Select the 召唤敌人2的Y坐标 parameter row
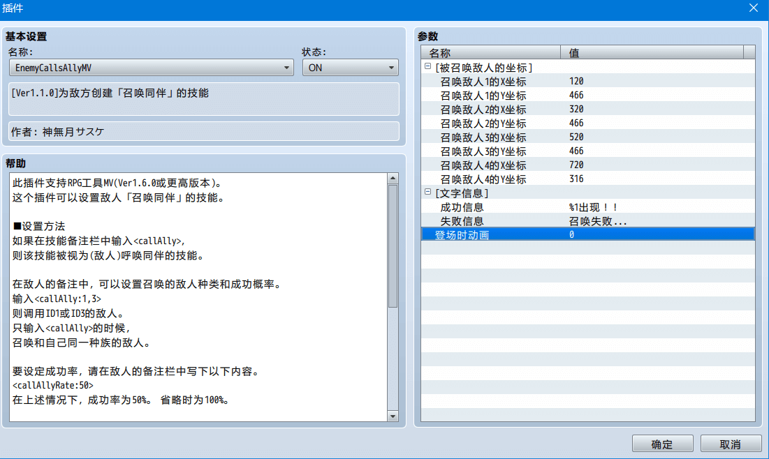 587,123
